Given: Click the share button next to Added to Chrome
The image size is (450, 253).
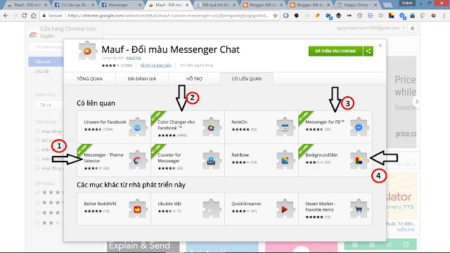Looking at the screenshot, I should (x=368, y=51).
